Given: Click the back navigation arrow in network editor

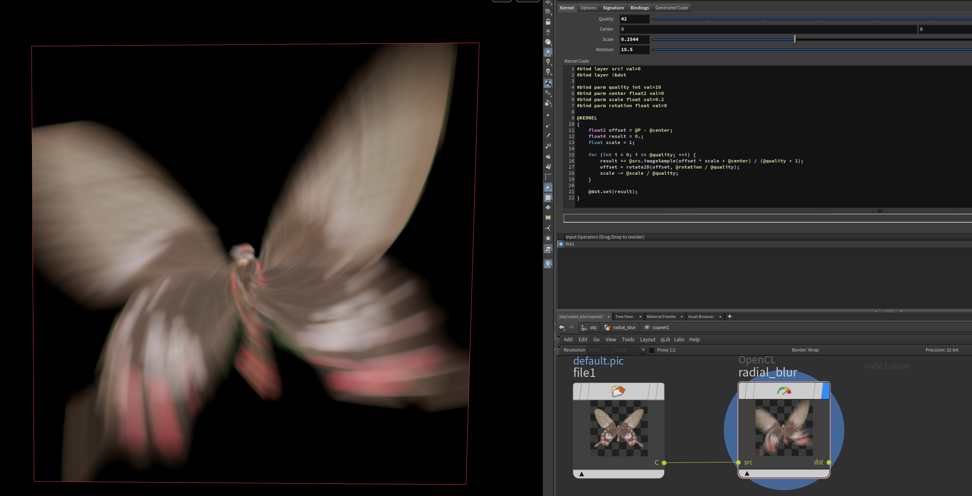Looking at the screenshot, I should pyautogui.click(x=562, y=327).
